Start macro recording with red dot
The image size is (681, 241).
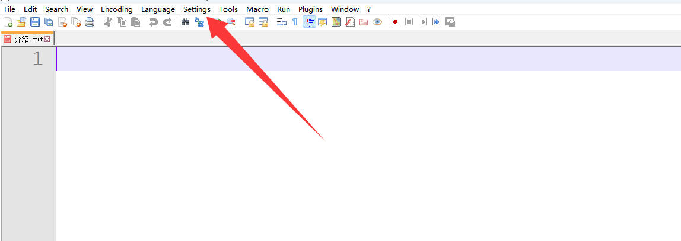pyautogui.click(x=395, y=22)
